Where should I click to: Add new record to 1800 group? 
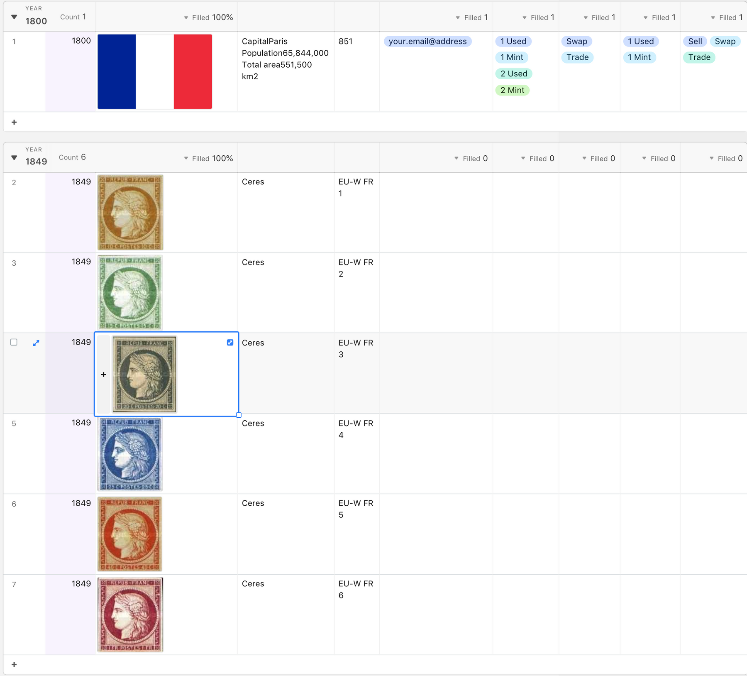tap(14, 122)
